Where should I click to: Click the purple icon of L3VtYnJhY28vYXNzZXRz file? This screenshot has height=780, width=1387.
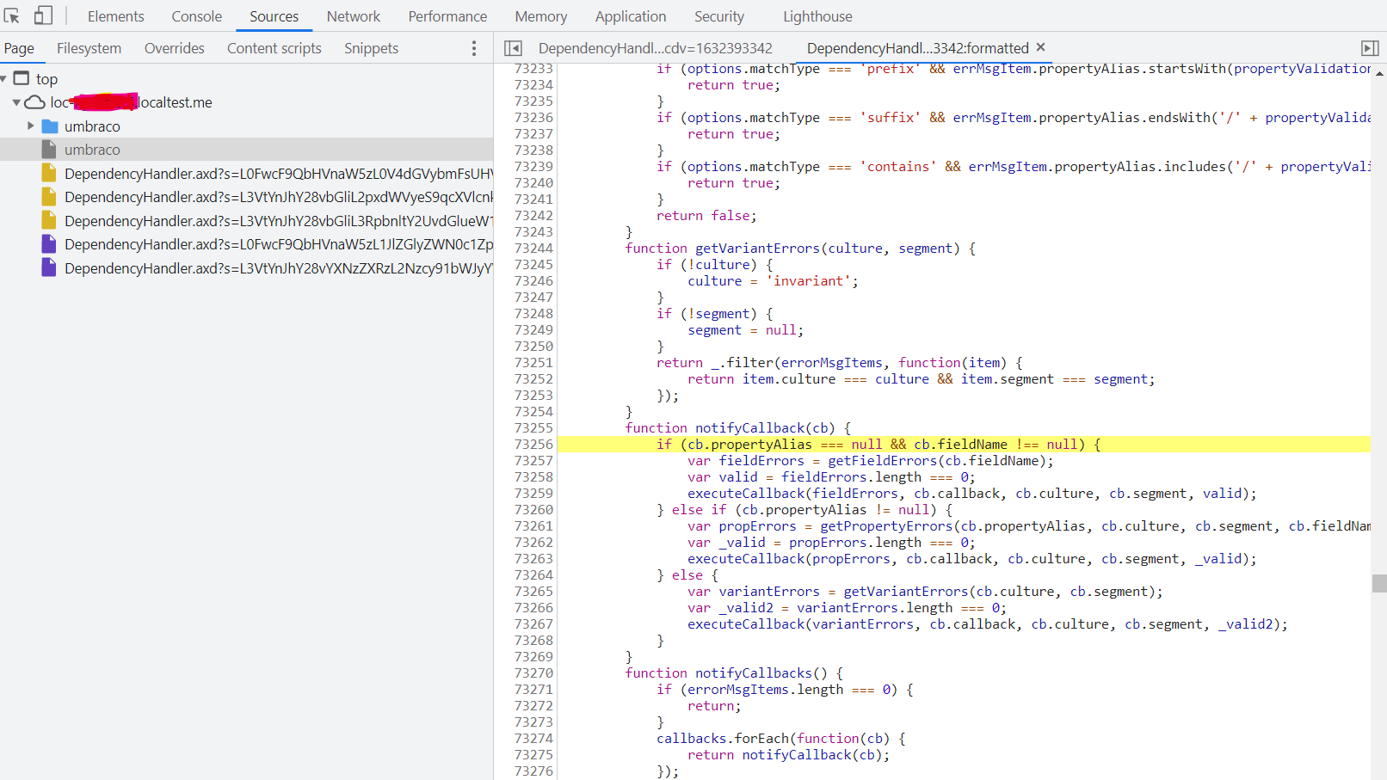click(x=49, y=267)
